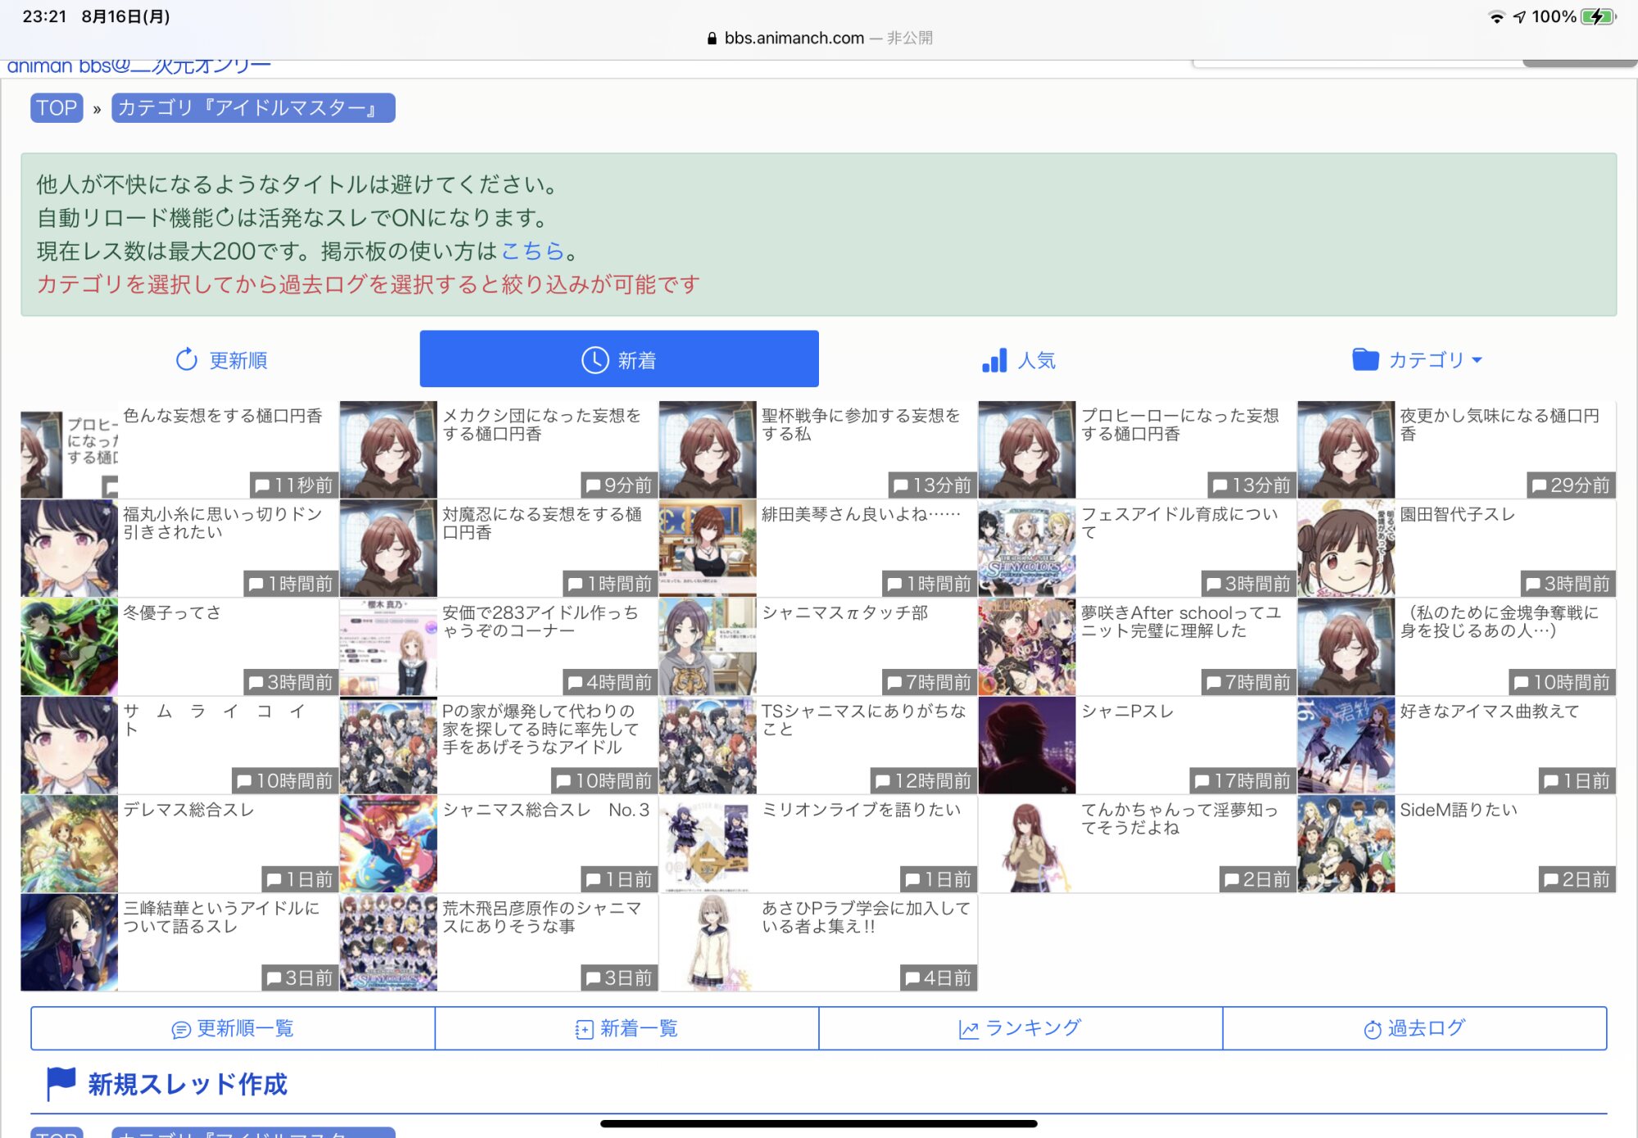Click the bar chart icon on 人気
Screen dimensions: 1638x1138
coord(994,360)
